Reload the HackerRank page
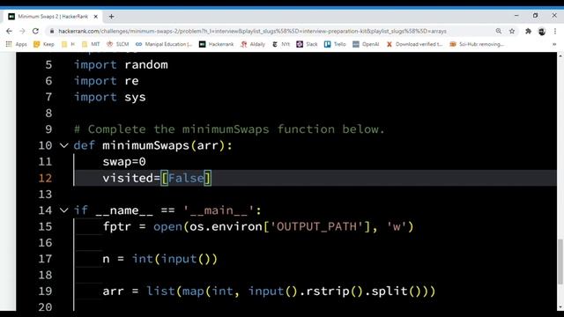The width and height of the screenshot is (564, 317). tap(35, 32)
